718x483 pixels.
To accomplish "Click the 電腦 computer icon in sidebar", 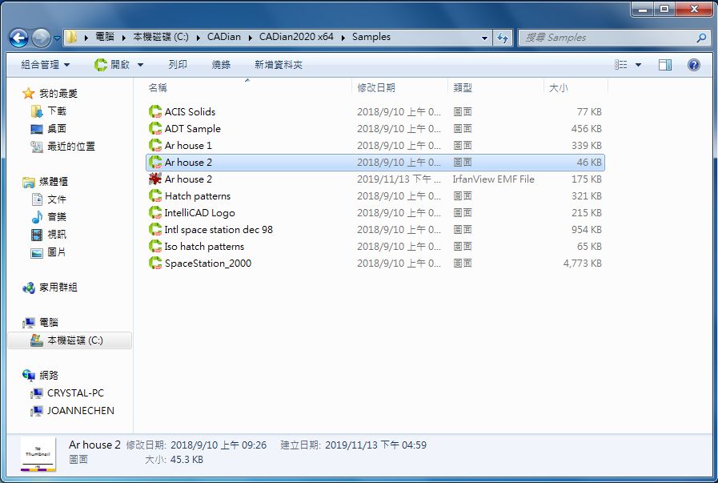I will click(28, 323).
